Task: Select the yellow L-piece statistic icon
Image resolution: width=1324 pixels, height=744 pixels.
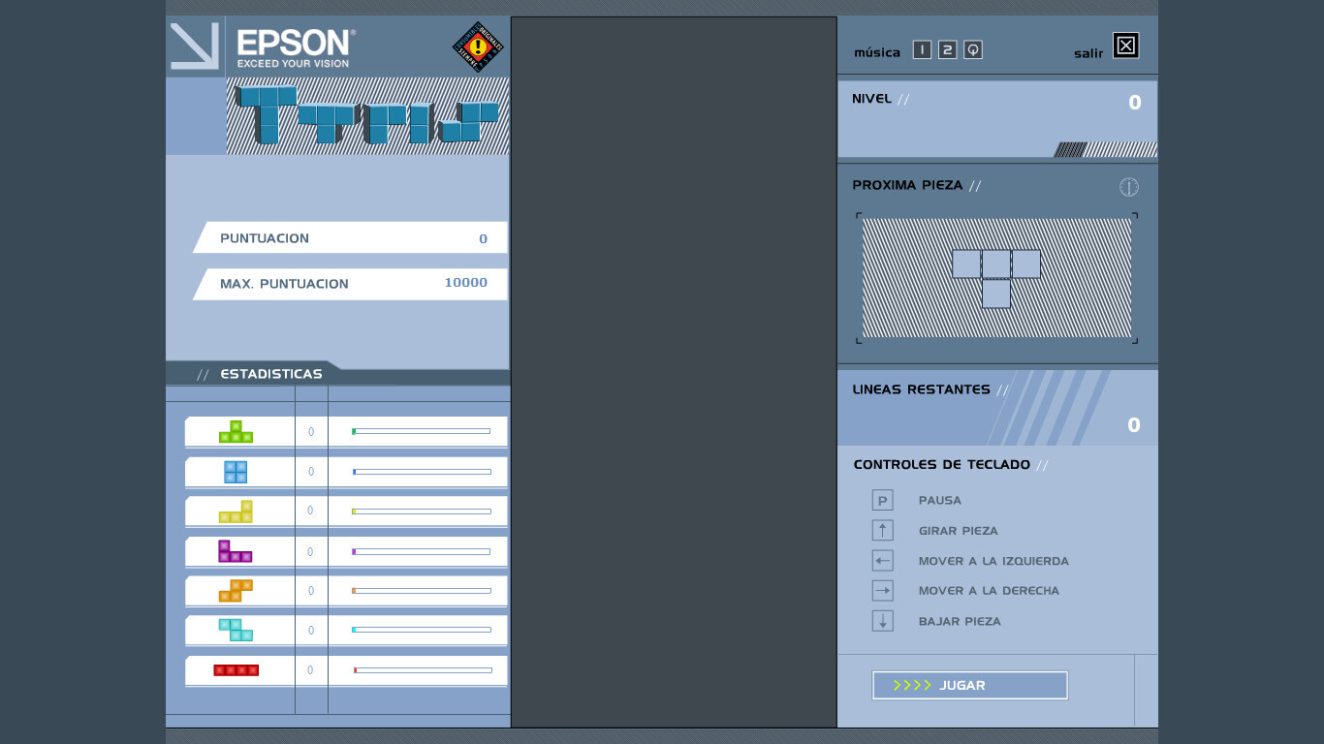Action: (x=236, y=511)
